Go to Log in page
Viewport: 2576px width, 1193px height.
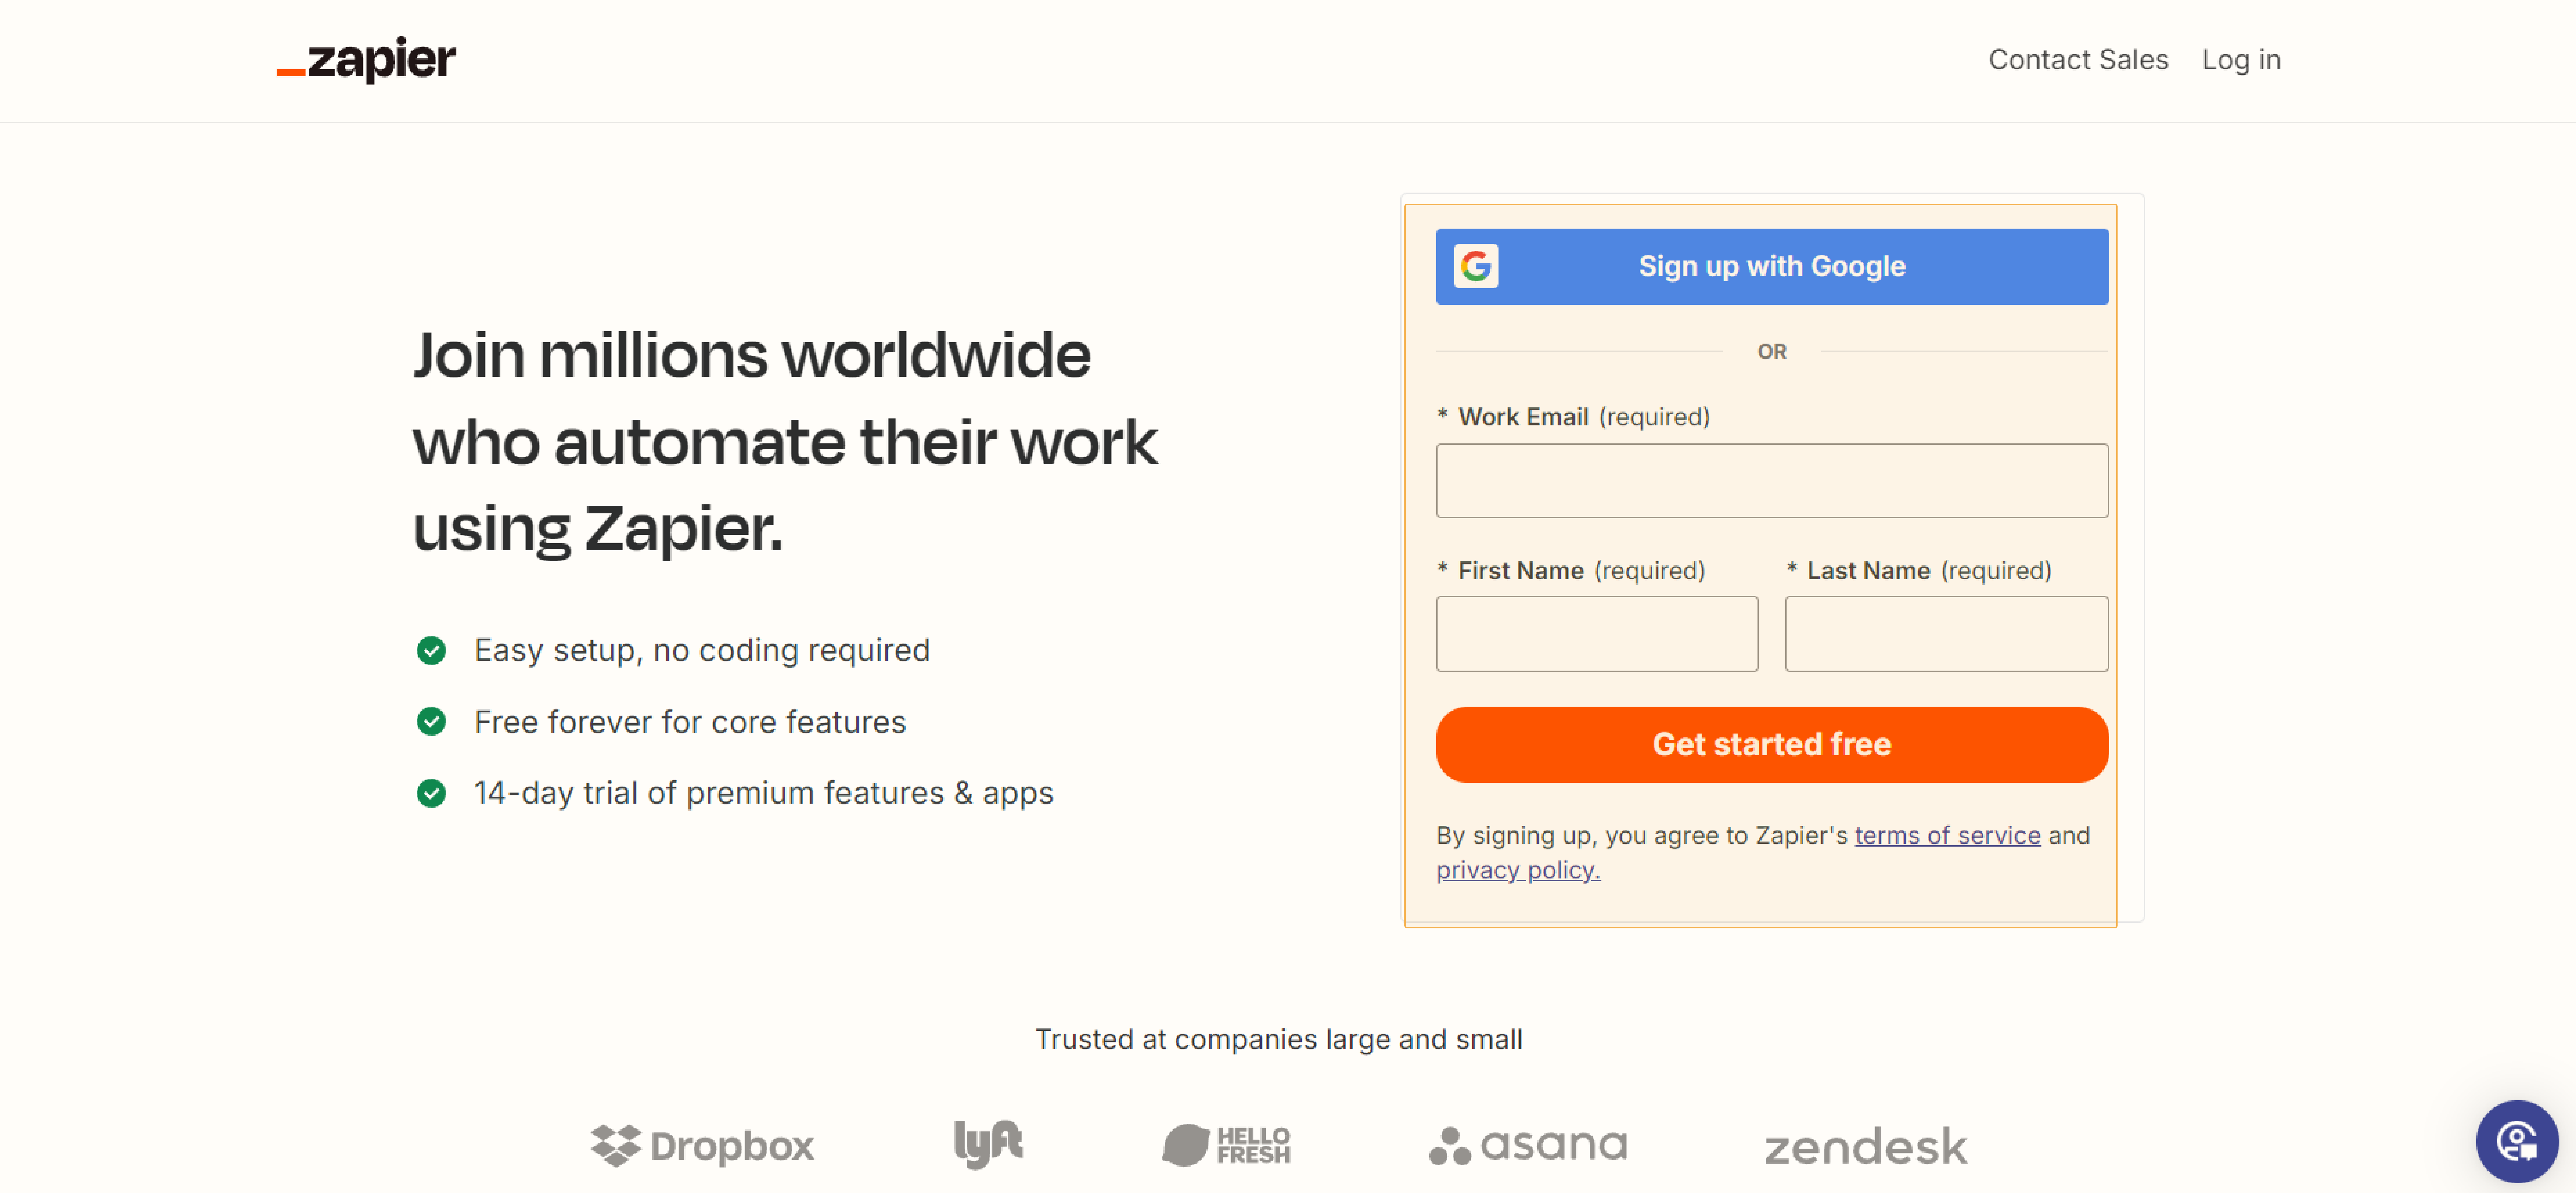click(2240, 60)
